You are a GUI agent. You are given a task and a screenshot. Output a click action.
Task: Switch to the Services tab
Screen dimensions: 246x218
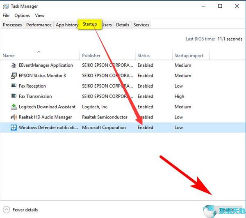point(141,25)
